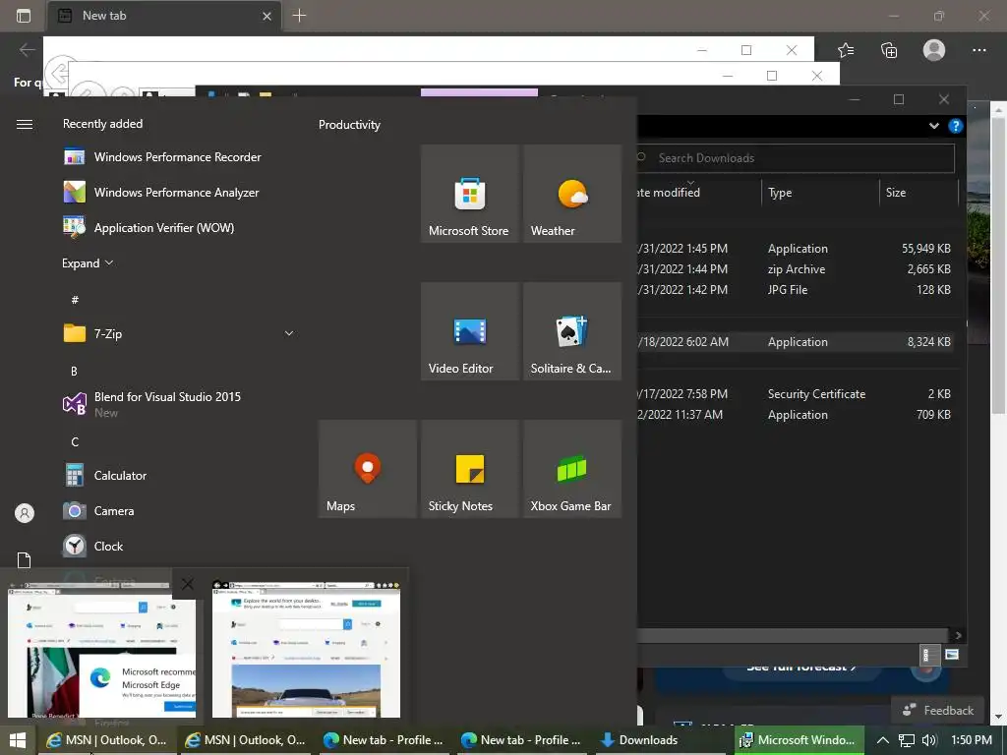The width and height of the screenshot is (1007, 755).
Task: Select the 8,324 KB Application row
Action: (795, 341)
